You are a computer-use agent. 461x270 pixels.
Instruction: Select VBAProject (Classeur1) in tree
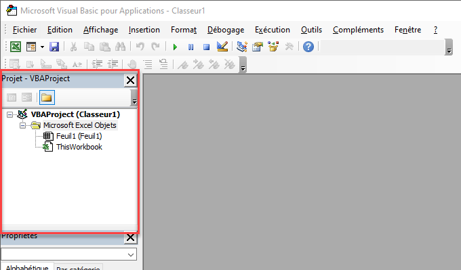[x=75, y=114]
